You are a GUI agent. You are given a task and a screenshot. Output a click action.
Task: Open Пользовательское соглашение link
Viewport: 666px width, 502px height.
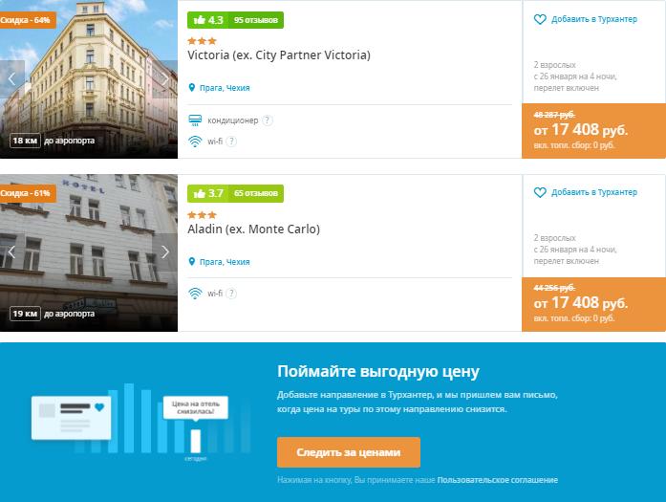point(498,480)
